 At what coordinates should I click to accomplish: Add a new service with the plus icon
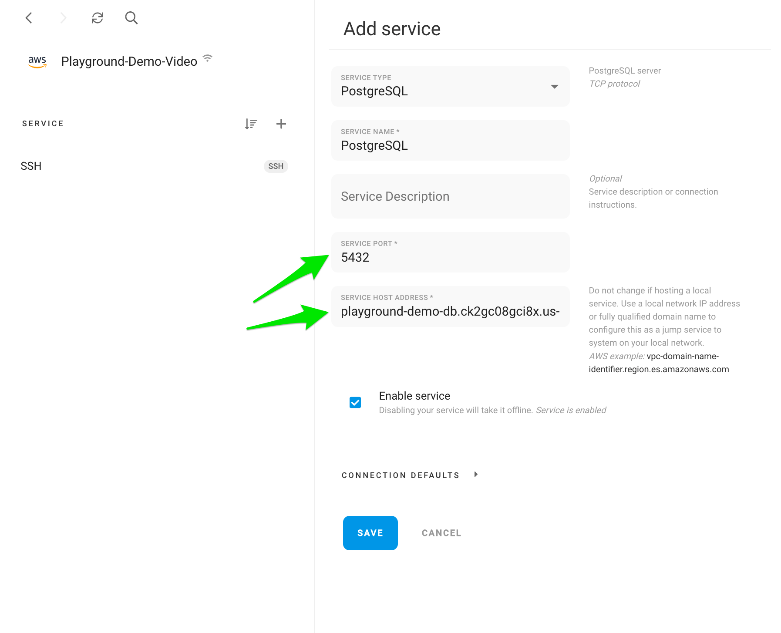coord(281,124)
